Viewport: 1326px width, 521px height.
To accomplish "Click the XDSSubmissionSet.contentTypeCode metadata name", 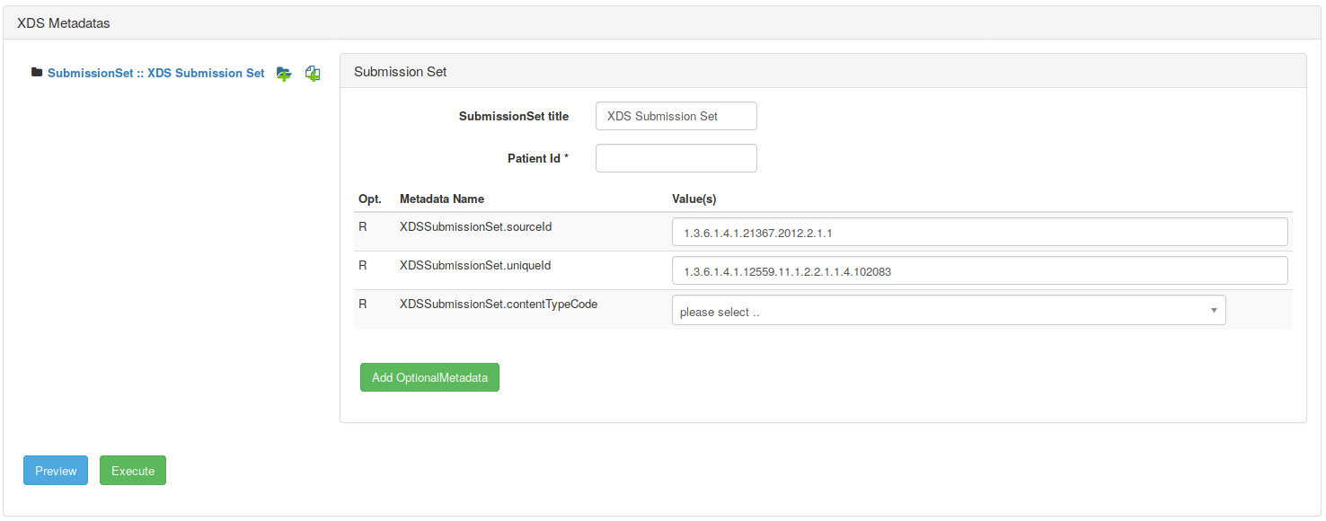I will (498, 305).
